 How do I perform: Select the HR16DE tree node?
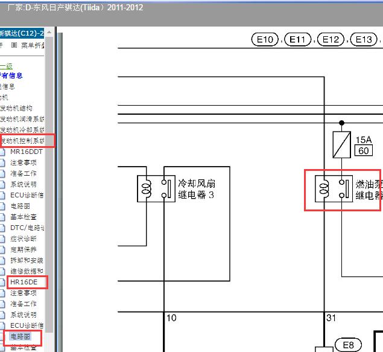click(24, 282)
